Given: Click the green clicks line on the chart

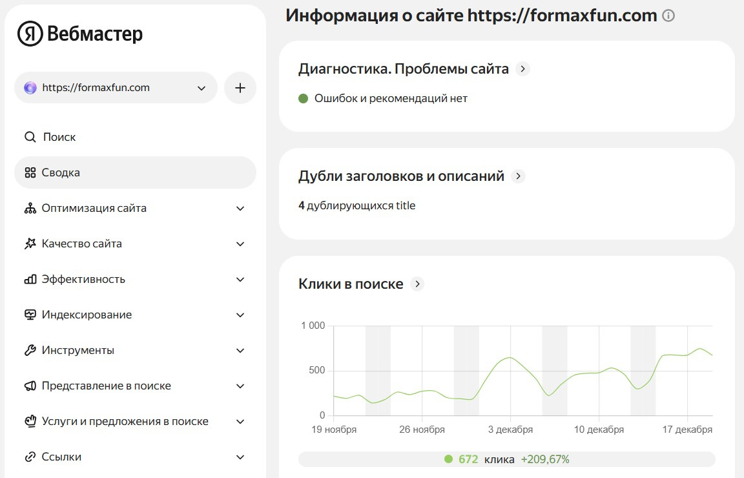Looking at the screenshot, I should pyautogui.click(x=511, y=357).
